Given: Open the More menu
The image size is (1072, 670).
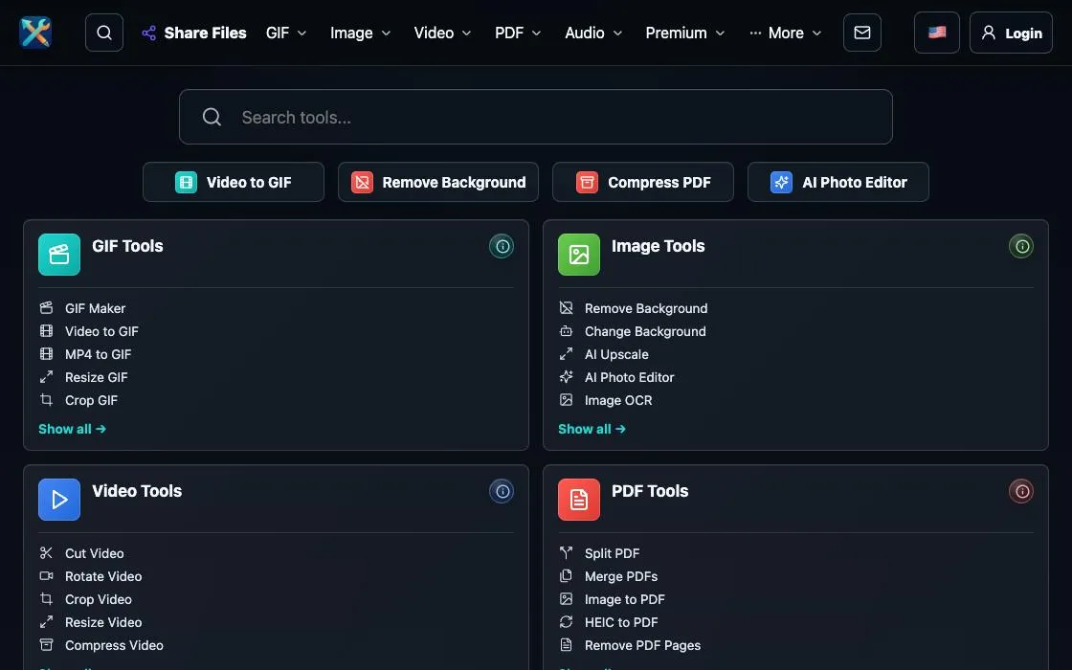Looking at the screenshot, I should (785, 33).
